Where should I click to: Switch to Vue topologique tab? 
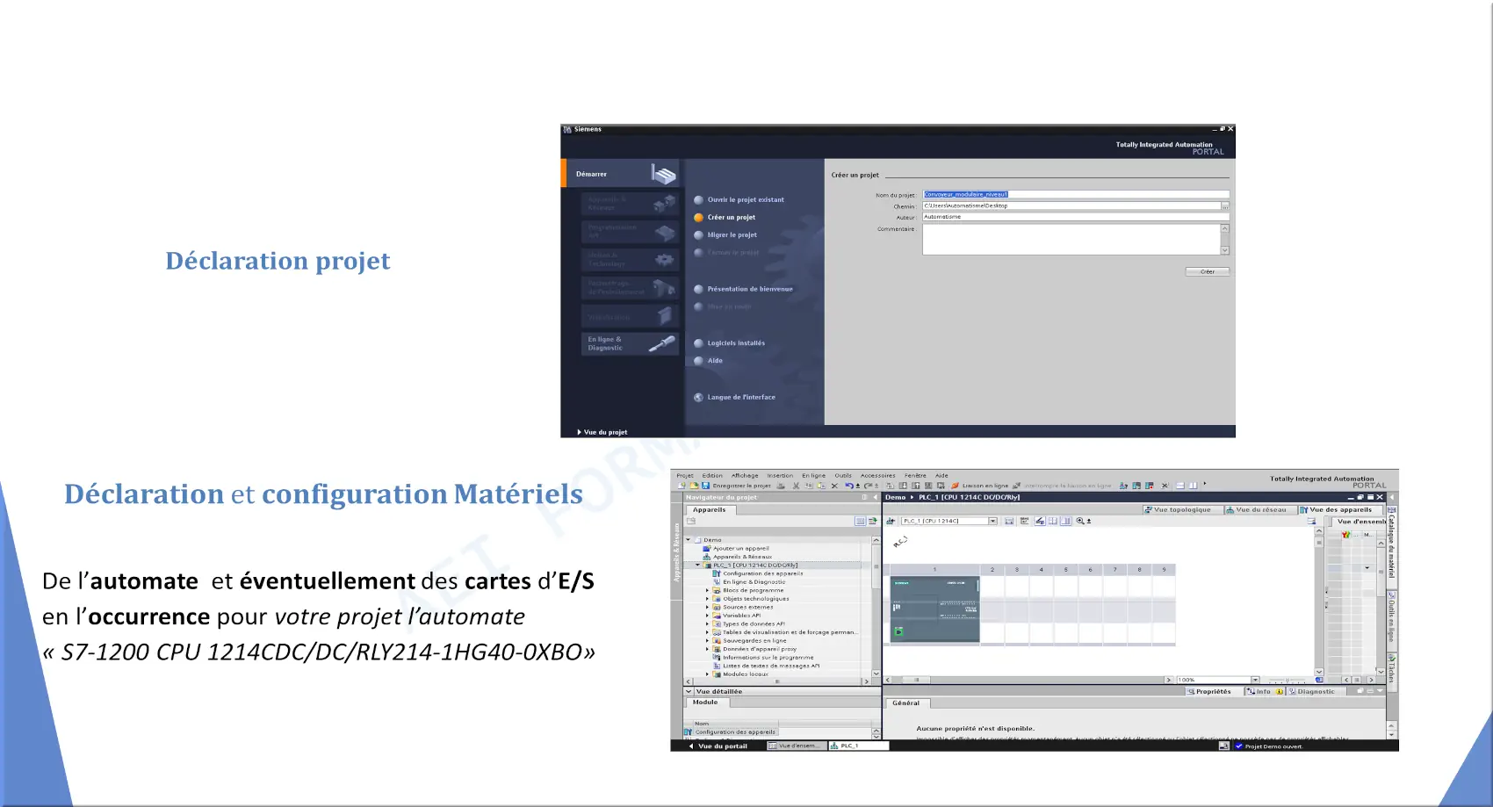tap(1183, 509)
